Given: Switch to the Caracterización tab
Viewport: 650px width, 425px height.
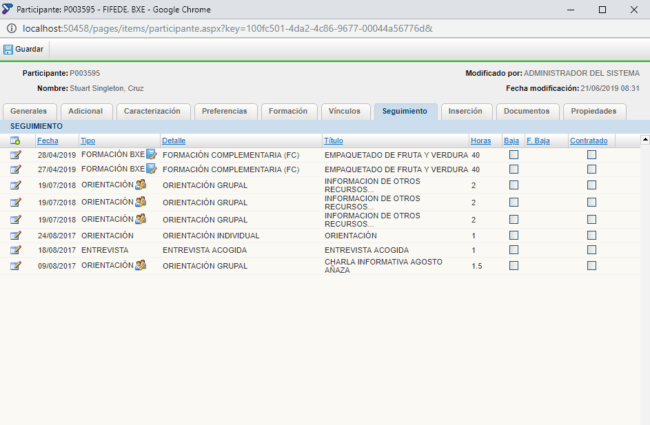Looking at the screenshot, I should (x=153, y=112).
